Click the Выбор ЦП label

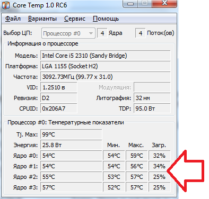pyautogui.click(x=18, y=33)
